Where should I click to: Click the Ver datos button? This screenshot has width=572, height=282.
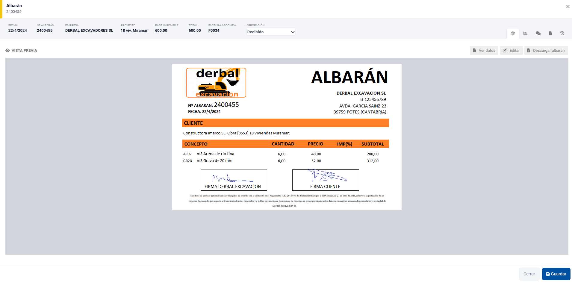point(484,50)
